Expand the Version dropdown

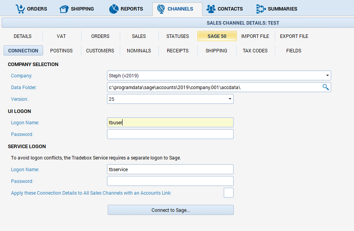coord(230,99)
